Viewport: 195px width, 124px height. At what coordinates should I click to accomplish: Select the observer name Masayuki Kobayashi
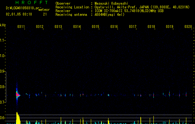[111, 3]
